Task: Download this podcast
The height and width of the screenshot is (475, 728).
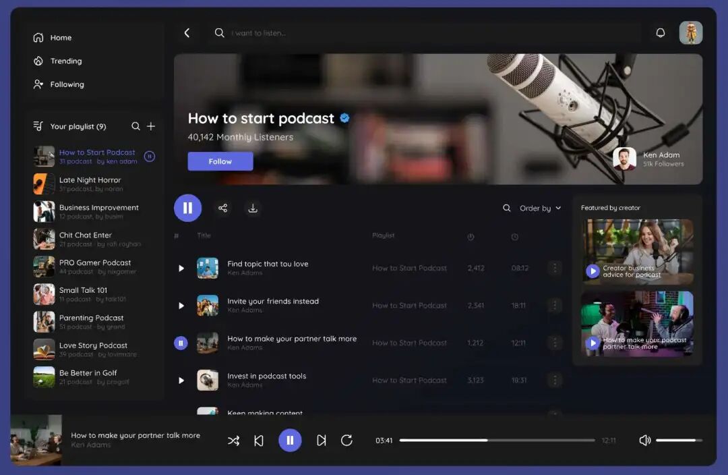Action: tap(253, 208)
